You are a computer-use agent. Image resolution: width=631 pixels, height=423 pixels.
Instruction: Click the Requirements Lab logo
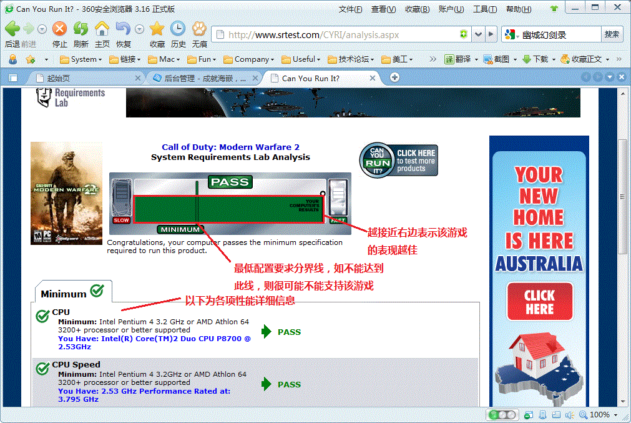pyautogui.click(x=71, y=97)
